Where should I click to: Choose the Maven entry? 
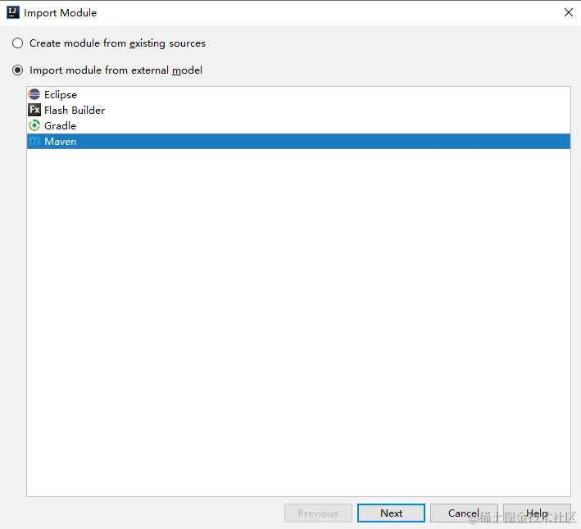click(x=298, y=141)
